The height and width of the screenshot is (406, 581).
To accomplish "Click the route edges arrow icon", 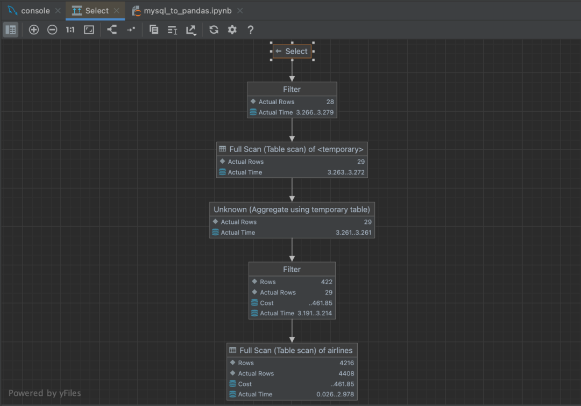I will pos(131,30).
